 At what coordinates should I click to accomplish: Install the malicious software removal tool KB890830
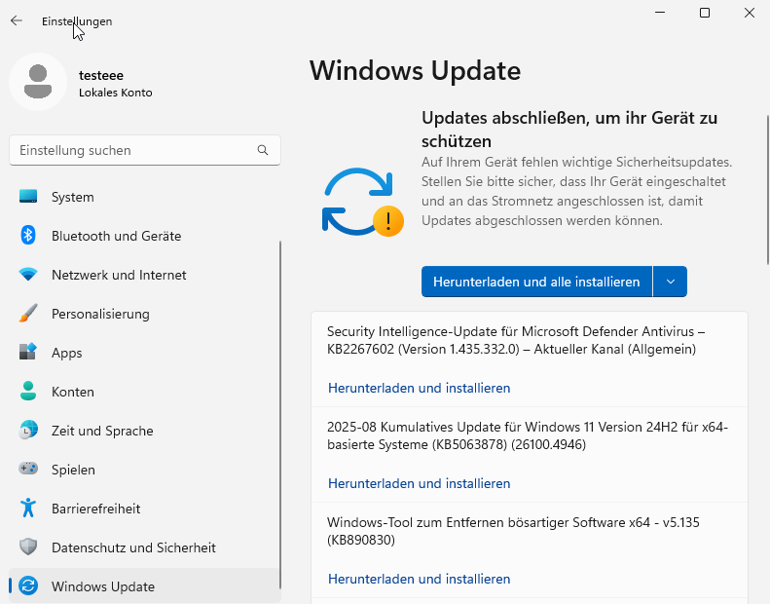click(419, 579)
